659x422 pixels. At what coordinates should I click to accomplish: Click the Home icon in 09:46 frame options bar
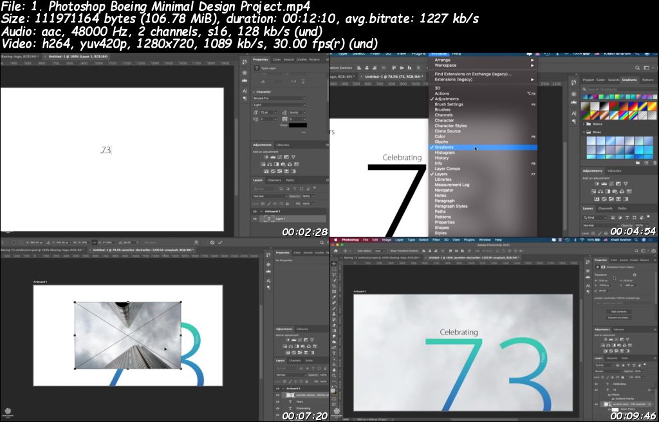click(336, 251)
